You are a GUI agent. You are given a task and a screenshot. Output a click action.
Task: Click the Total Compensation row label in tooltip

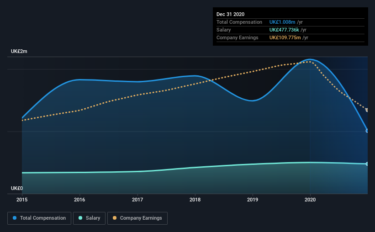[x=239, y=22]
